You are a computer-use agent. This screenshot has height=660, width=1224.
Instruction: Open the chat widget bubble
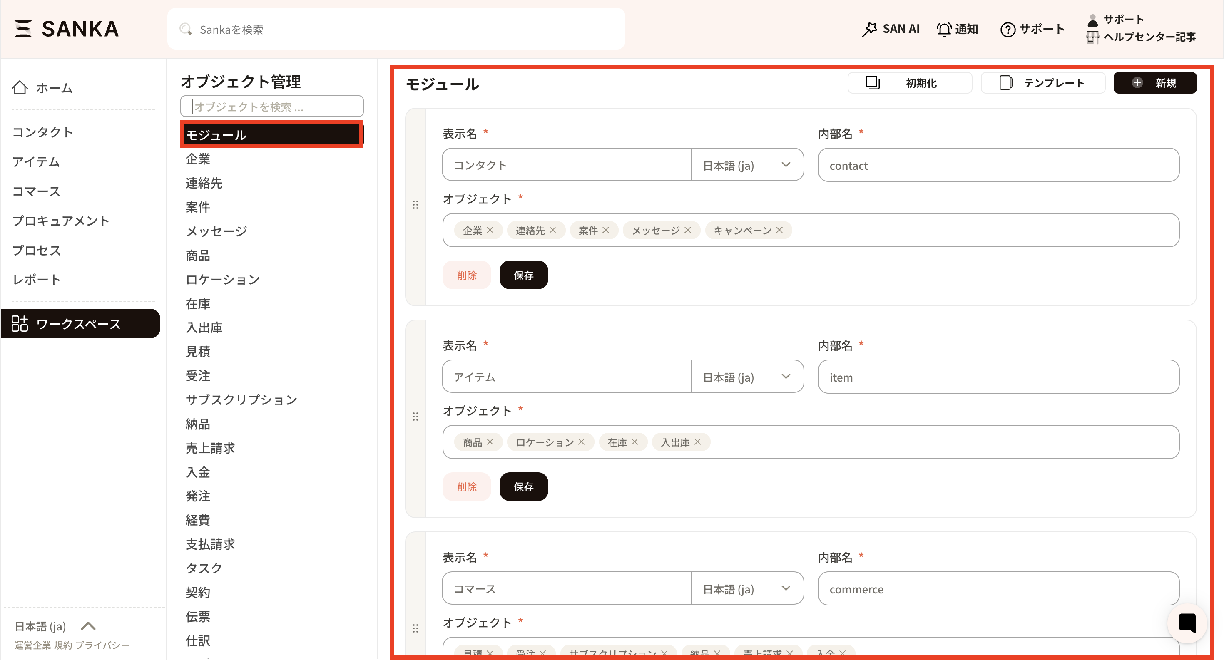(1187, 623)
